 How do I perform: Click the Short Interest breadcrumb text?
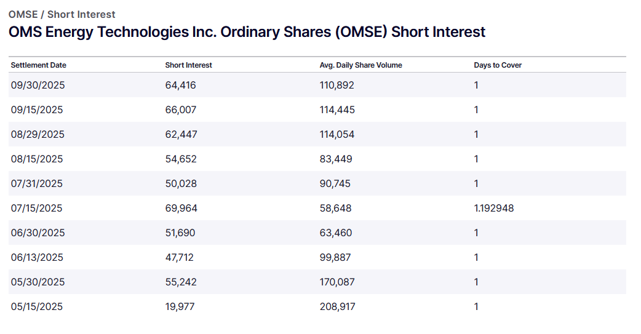pos(81,14)
